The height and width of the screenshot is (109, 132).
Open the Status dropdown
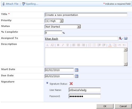[63, 27]
